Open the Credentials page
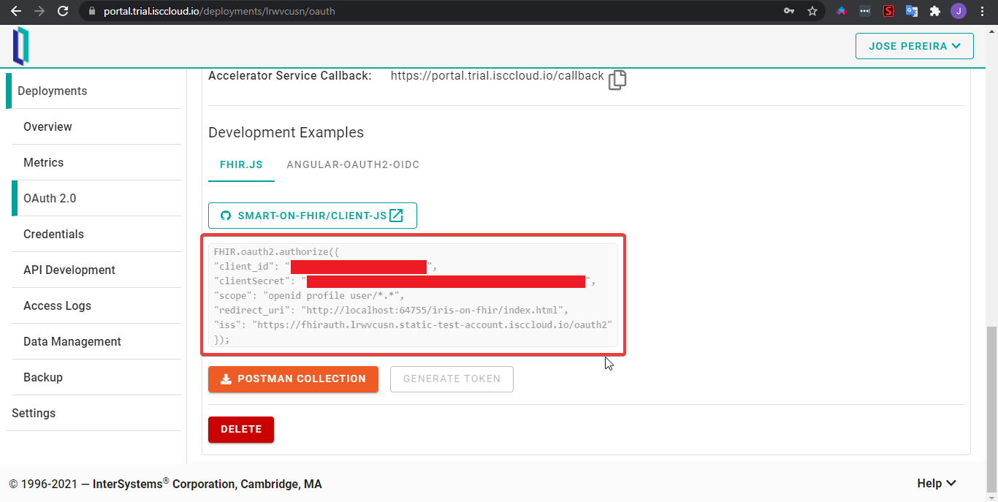998x502 pixels. point(96,234)
